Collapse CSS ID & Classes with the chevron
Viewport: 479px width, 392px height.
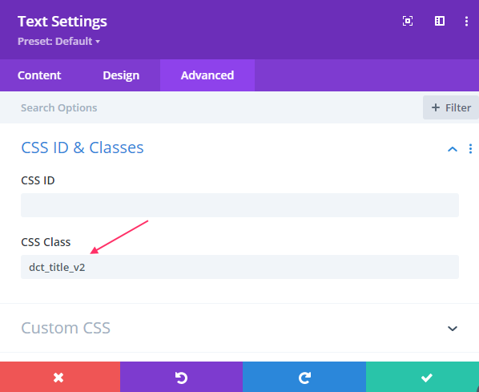(x=453, y=149)
